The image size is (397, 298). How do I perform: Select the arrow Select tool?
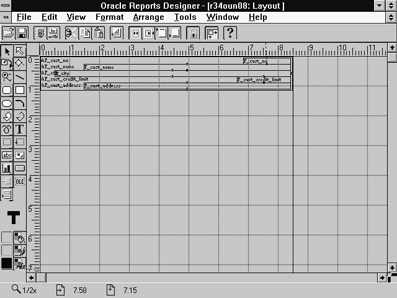[7, 51]
